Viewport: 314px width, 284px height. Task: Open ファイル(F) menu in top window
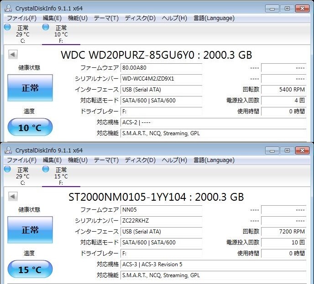click(21, 18)
